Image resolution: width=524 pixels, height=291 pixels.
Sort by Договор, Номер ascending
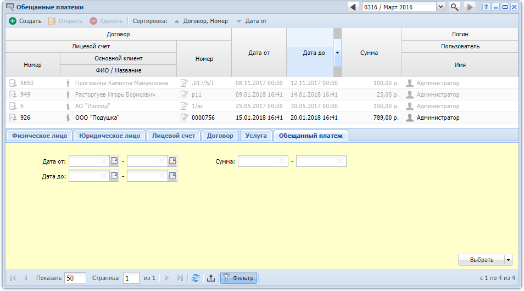(x=201, y=21)
